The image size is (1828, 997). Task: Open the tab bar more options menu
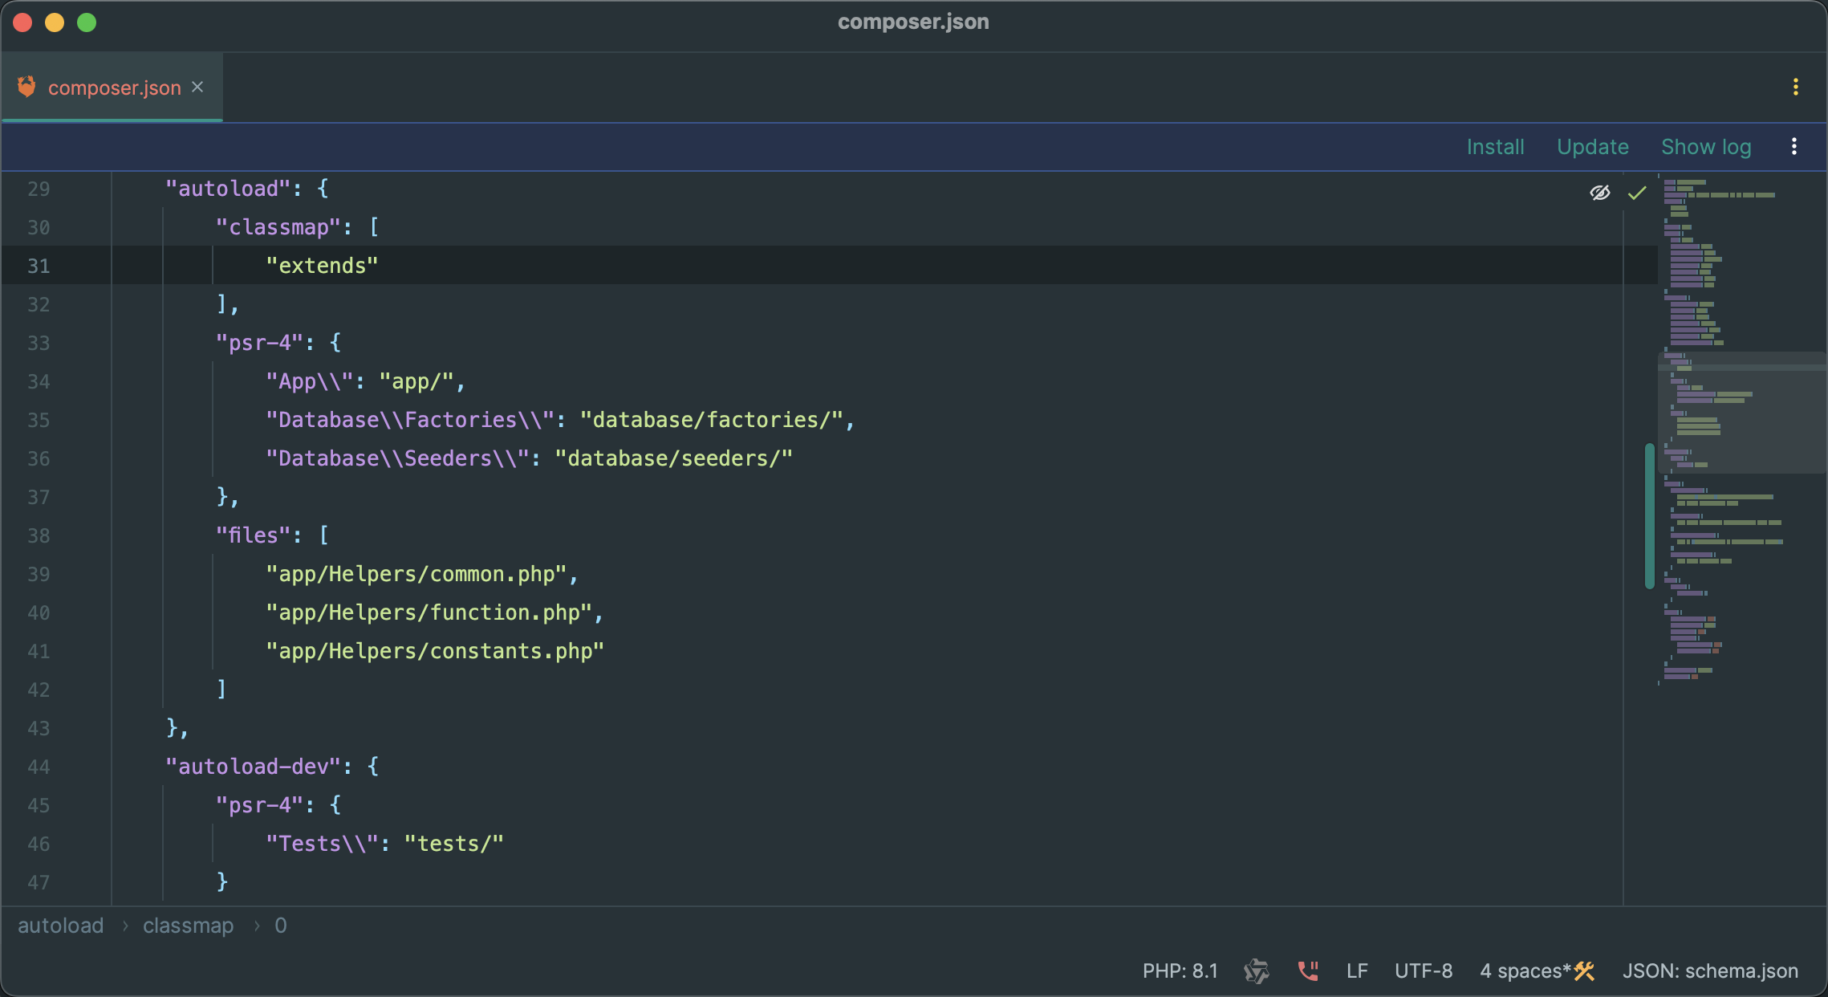pos(1796,87)
